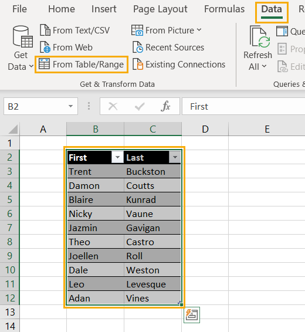305x332 pixels.
Task: Click the Insert Function fx icon
Action: [x=165, y=106]
